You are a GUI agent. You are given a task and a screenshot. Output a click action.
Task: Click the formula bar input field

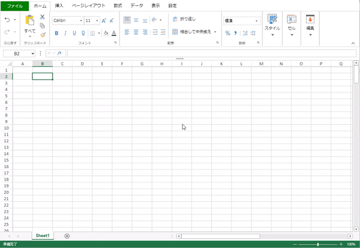pyautogui.click(x=210, y=53)
